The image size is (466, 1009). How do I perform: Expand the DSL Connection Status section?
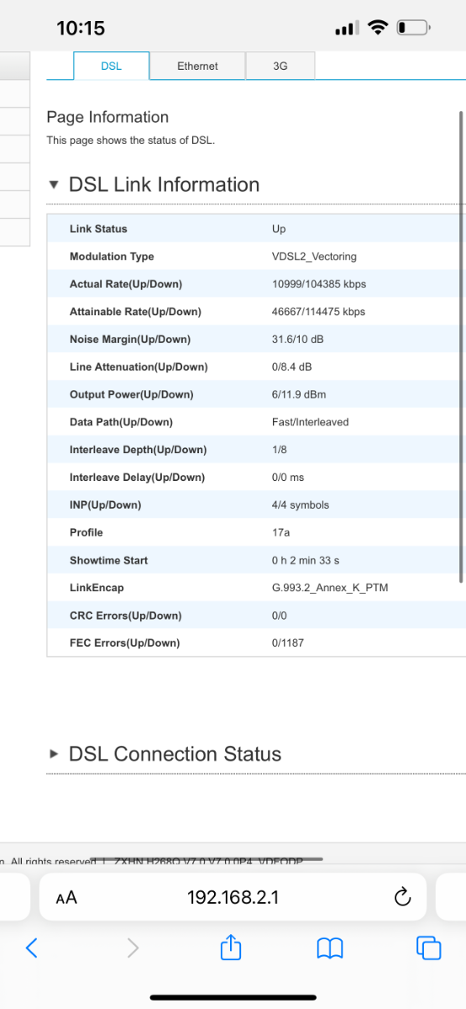(x=55, y=754)
